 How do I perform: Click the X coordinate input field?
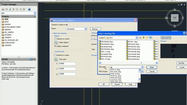coord(67,64)
